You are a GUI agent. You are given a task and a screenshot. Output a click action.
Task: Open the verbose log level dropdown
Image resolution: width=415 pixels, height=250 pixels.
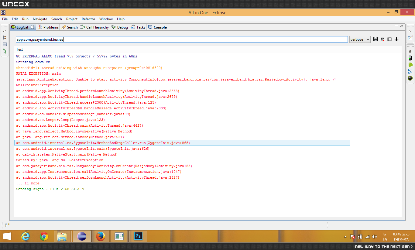pyautogui.click(x=360, y=39)
